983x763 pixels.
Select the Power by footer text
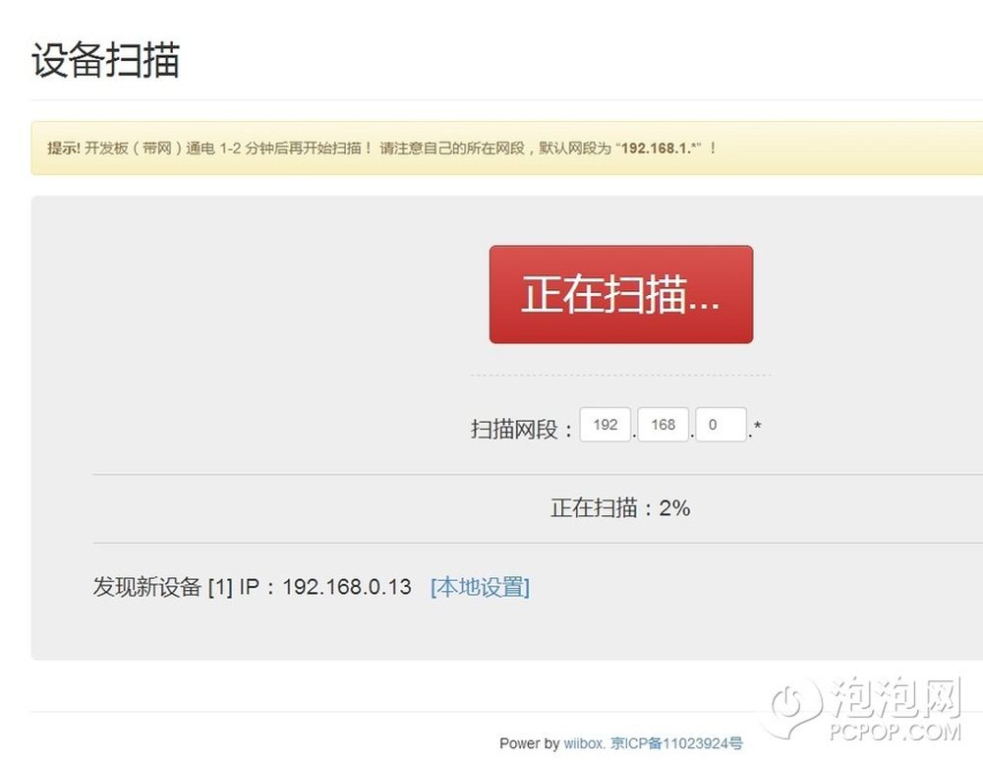point(529,743)
